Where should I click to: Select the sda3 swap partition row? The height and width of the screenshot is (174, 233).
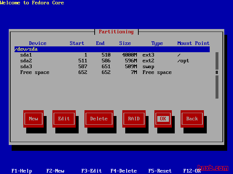pyautogui.click(x=112, y=66)
